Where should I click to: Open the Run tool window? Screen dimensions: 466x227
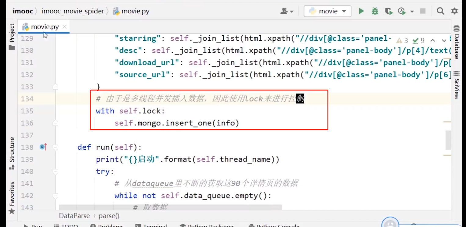click(33, 226)
